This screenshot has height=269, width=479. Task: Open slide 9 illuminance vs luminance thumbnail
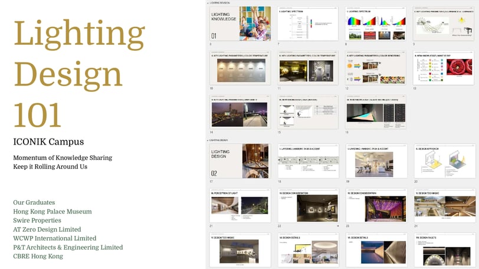coord(444,24)
